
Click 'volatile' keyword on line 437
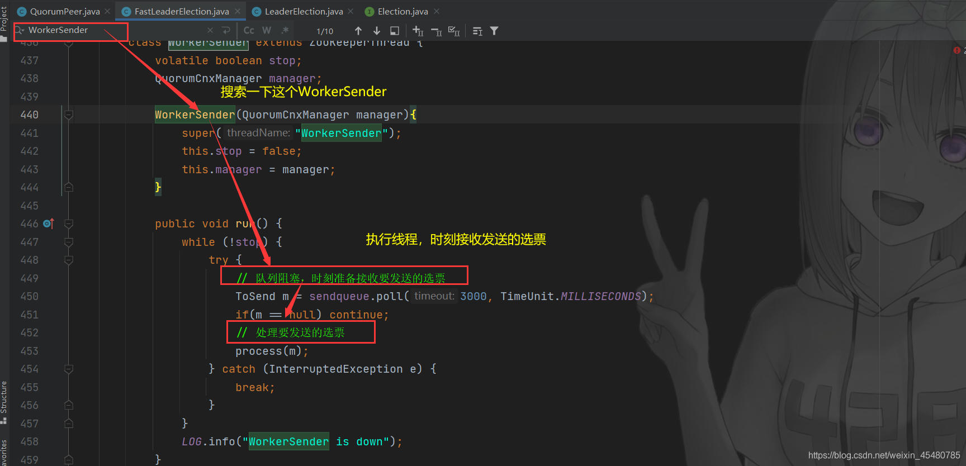point(182,60)
